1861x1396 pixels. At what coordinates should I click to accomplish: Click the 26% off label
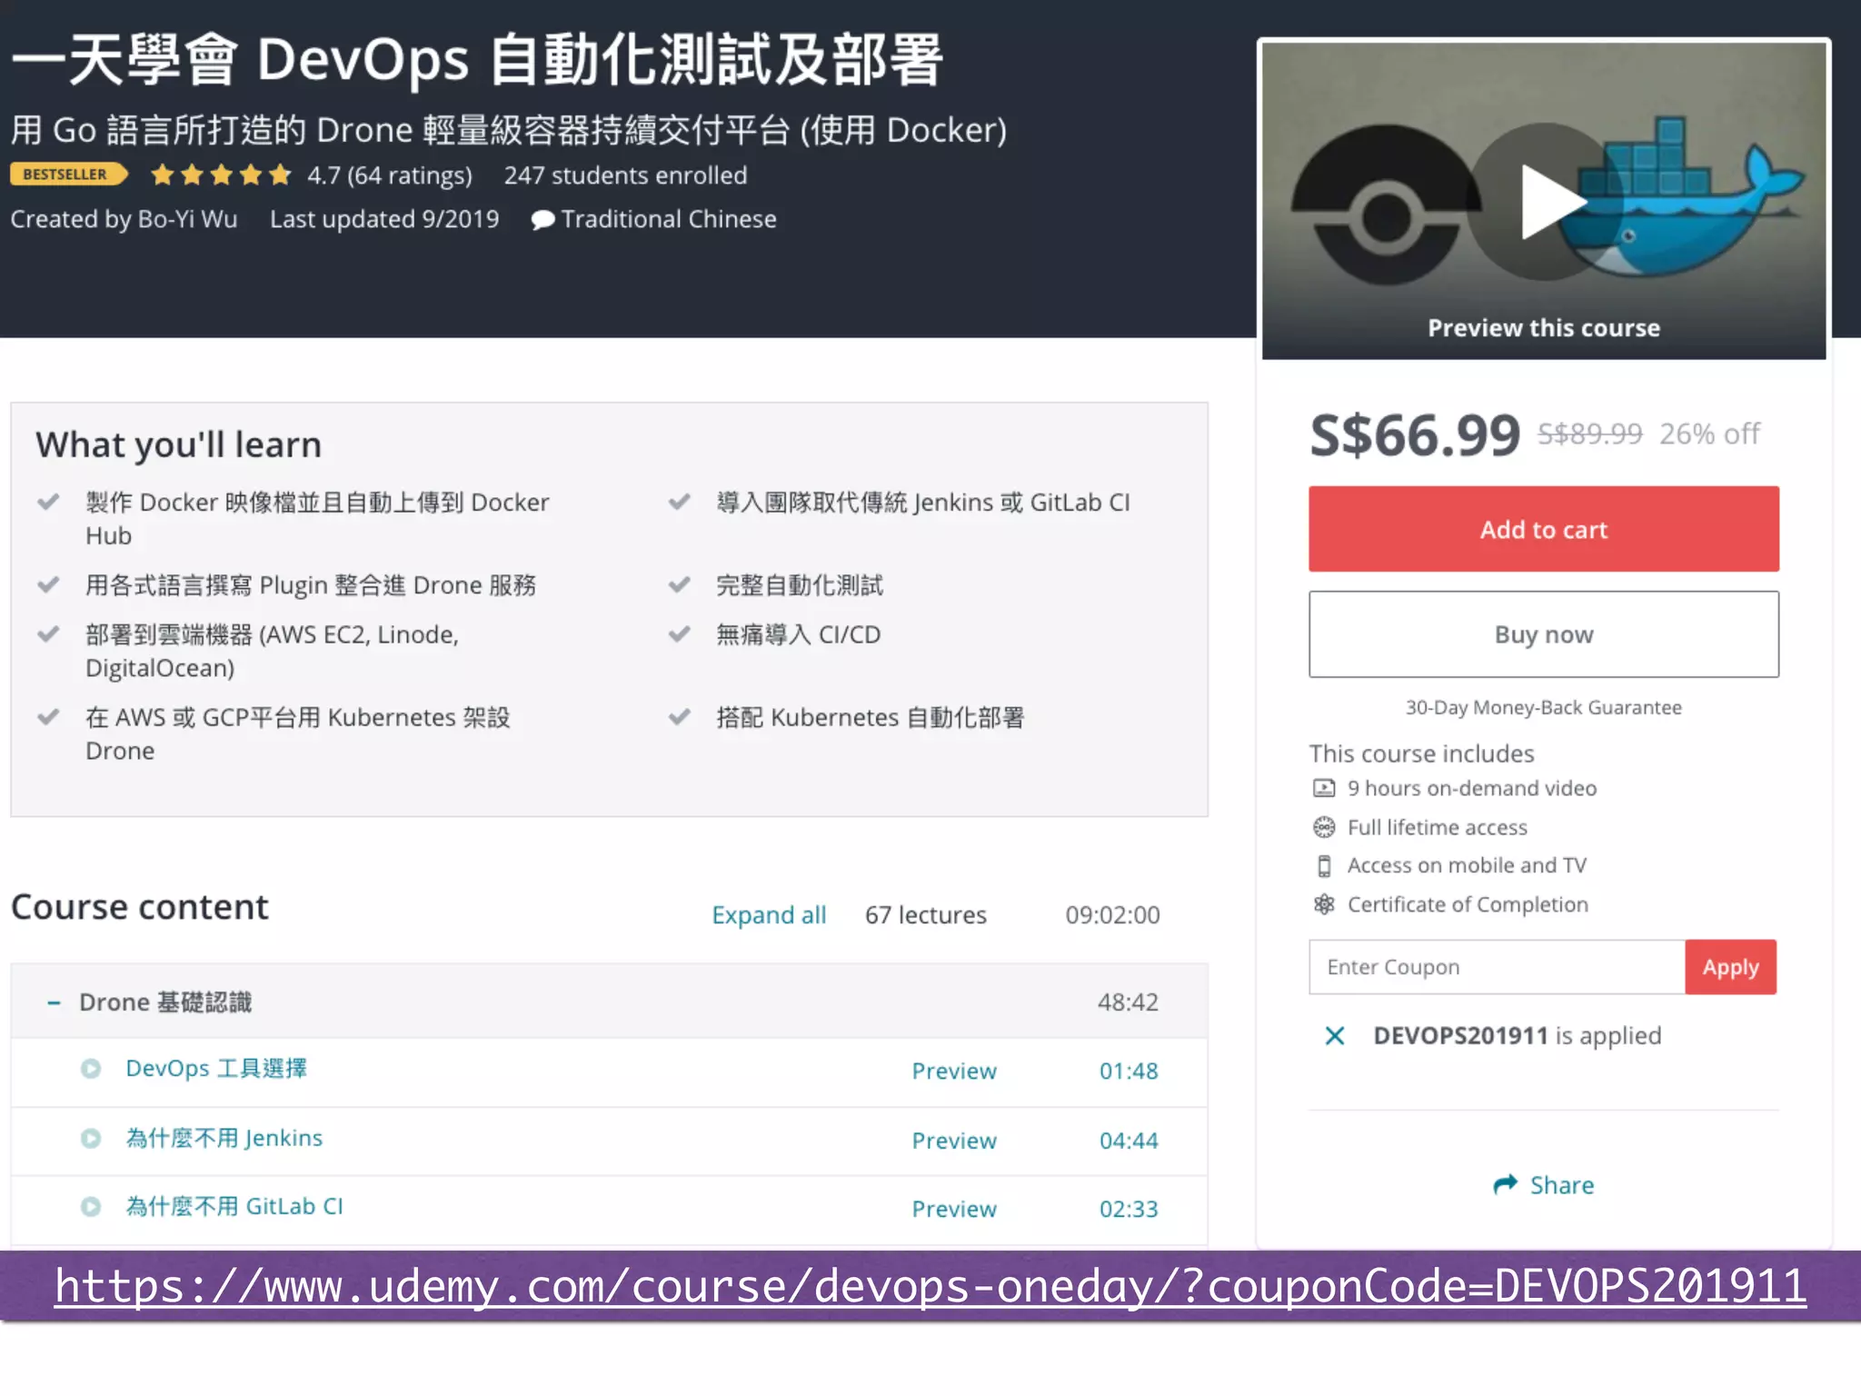click(x=1709, y=434)
